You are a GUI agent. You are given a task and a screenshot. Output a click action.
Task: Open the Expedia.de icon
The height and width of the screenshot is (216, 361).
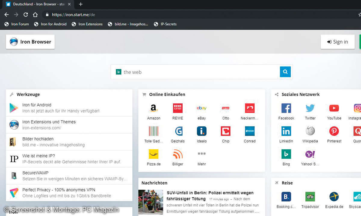[x=334, y=197]
